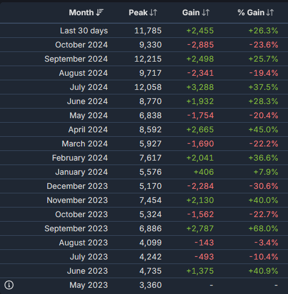Select the April 2024 row label
This screenshot has width=288, height=294.
(88, 129)
